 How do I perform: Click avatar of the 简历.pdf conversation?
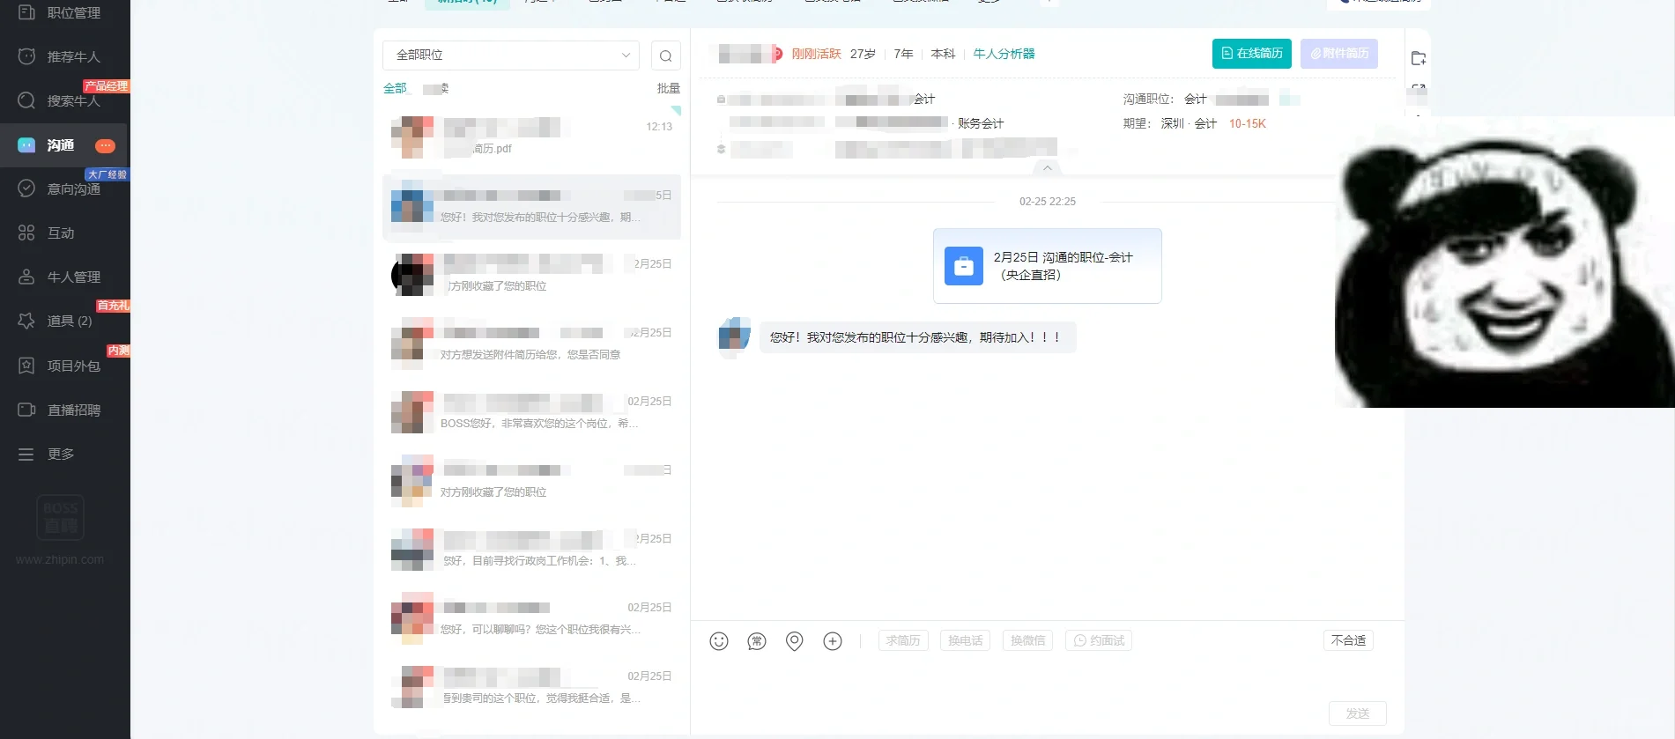click(412, 137)
